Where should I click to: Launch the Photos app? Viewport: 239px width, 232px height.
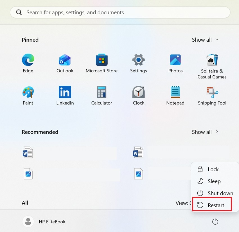tap(175, 60)
